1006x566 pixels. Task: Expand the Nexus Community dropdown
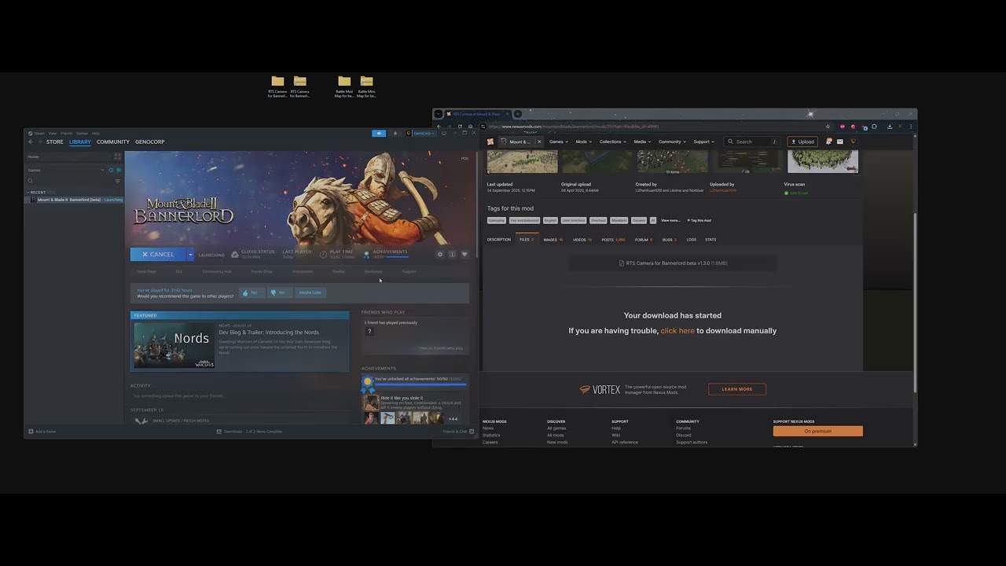(x=672, y=141)
